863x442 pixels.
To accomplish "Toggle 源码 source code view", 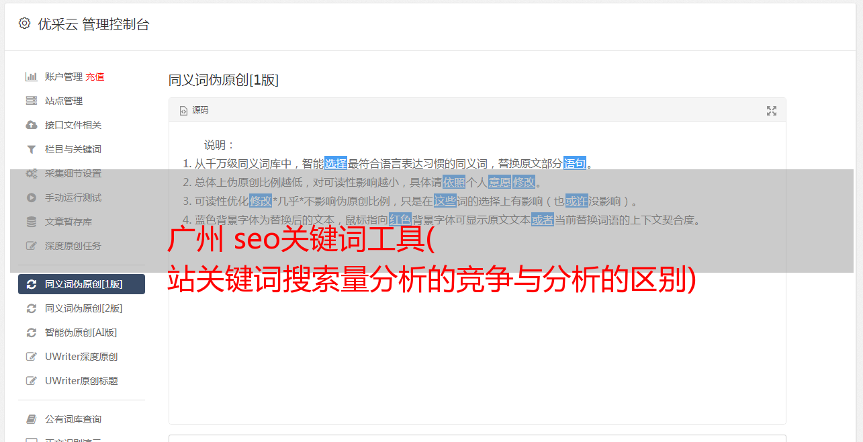I will pyautogui.click(x=194, y=110).
